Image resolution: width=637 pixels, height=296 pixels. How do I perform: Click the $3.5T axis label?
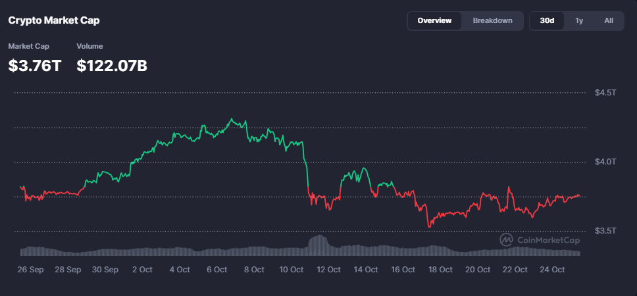[605, 231]
